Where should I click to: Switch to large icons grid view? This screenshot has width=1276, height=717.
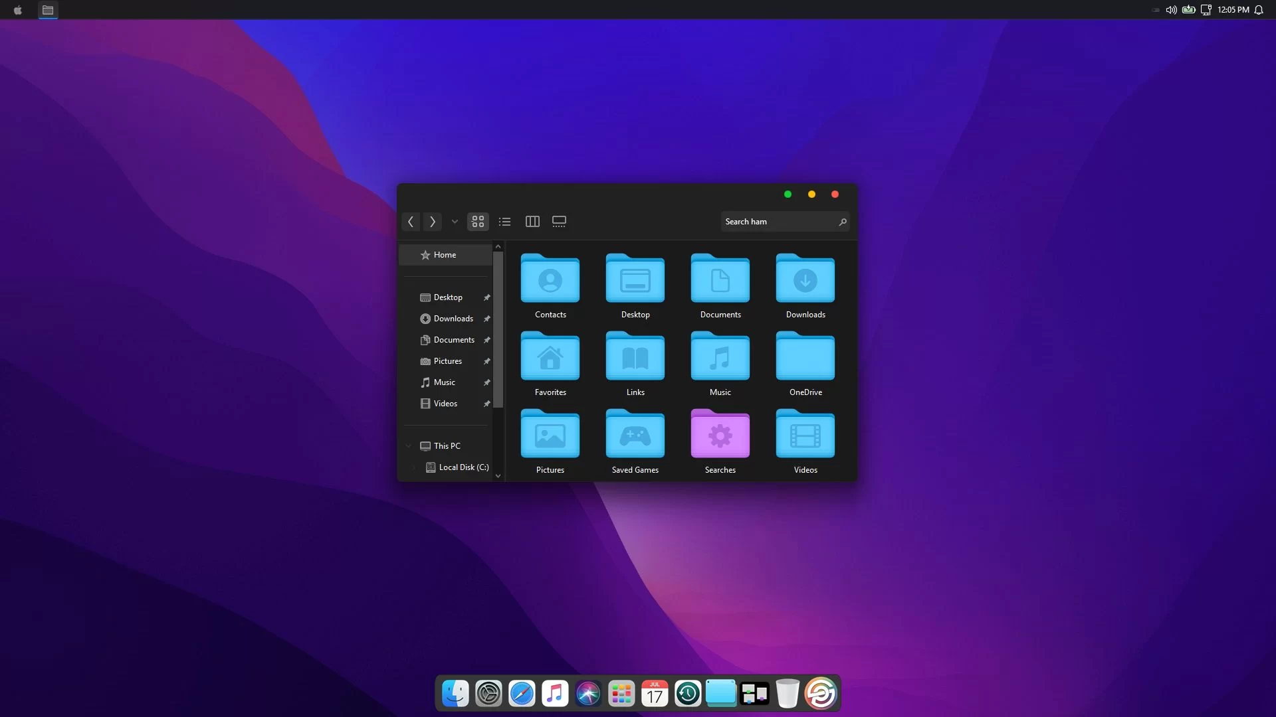coord(478,222)
